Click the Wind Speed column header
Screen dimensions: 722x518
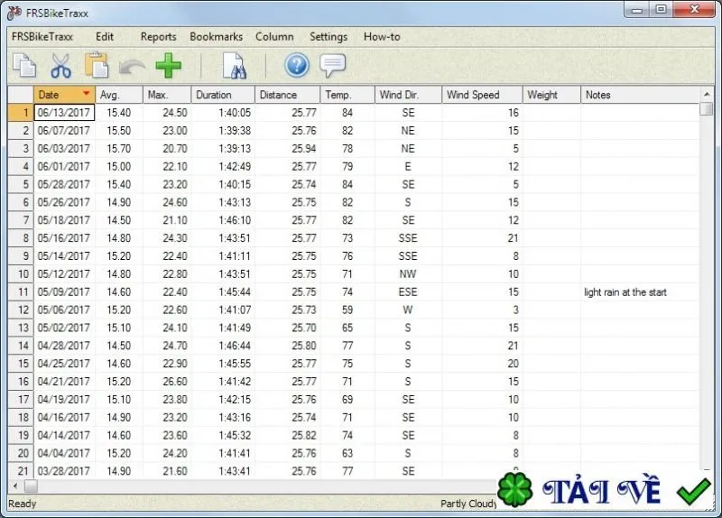click(x=482, y=95)
